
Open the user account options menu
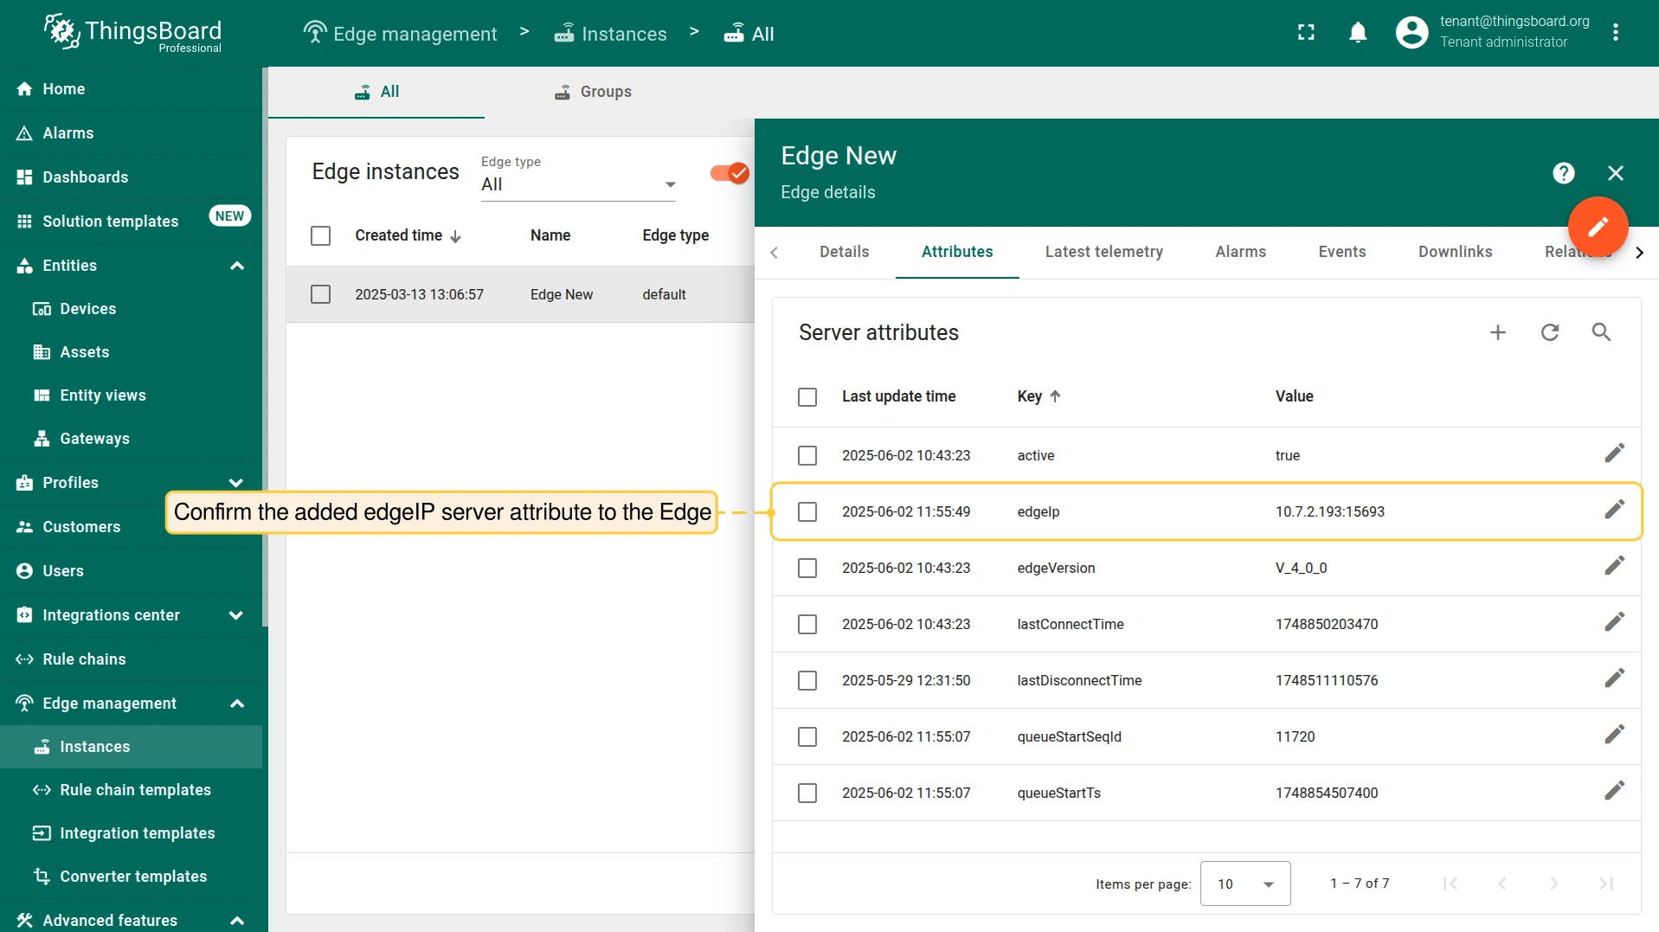click(x=1615, y=33)
